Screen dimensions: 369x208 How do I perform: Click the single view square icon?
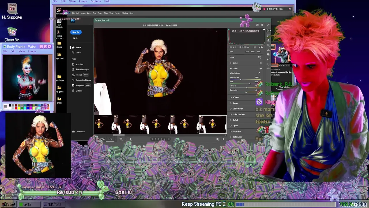(x=217, y=139)
